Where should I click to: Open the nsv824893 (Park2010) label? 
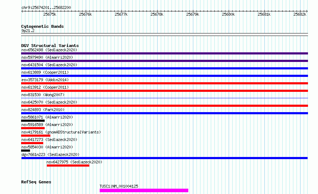click(43, 110)
